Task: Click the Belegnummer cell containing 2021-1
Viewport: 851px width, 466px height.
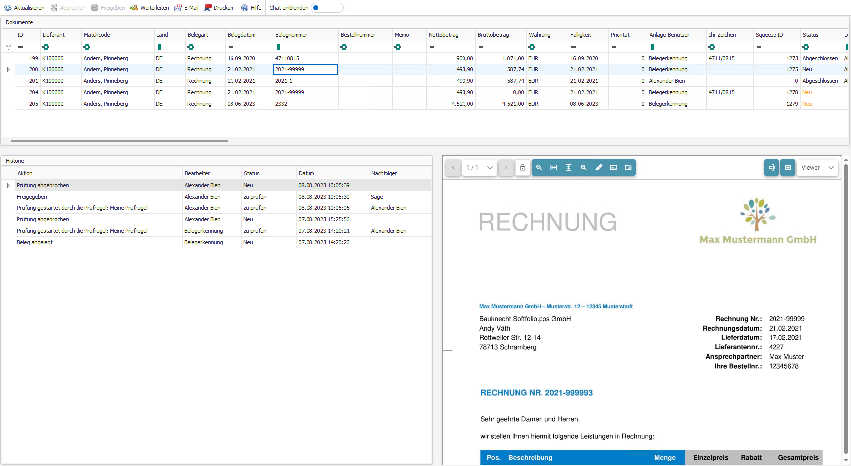Action: 305,81
